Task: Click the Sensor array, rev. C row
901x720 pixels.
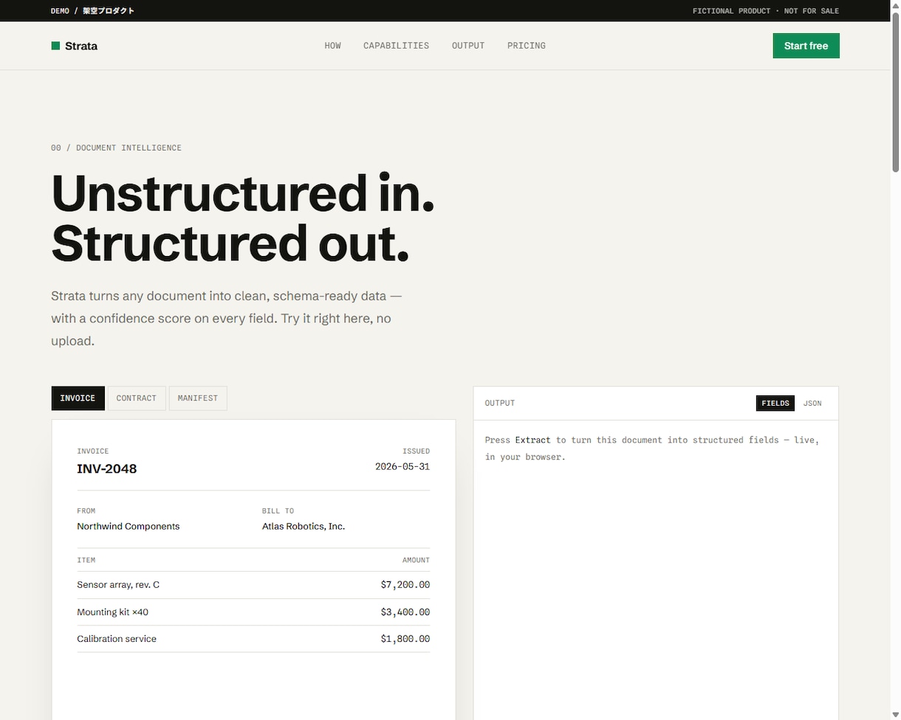Action: [x=253, y=585]
